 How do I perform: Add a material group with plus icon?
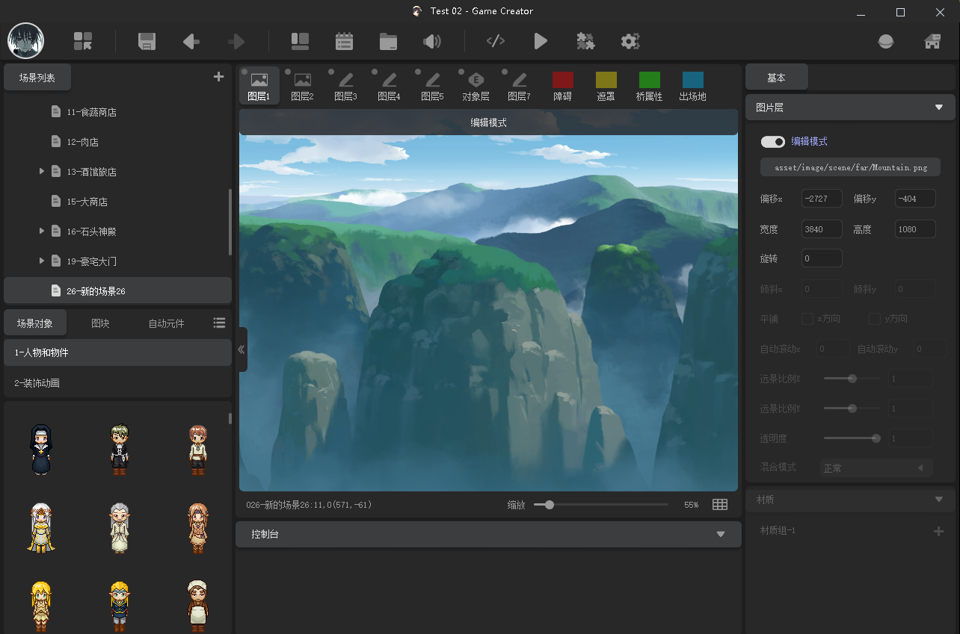click(939, 531)
